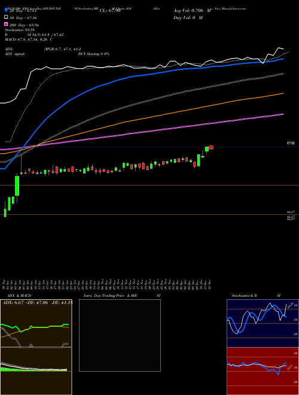Select the '50 Day - 67.16' label

tap(23, 18)
